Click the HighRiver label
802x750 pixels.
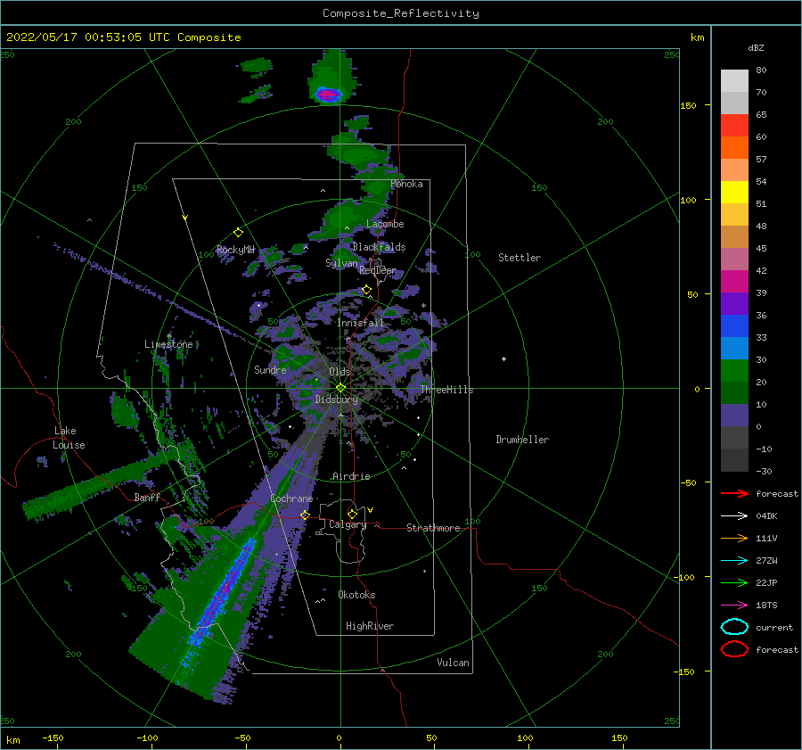370,626
